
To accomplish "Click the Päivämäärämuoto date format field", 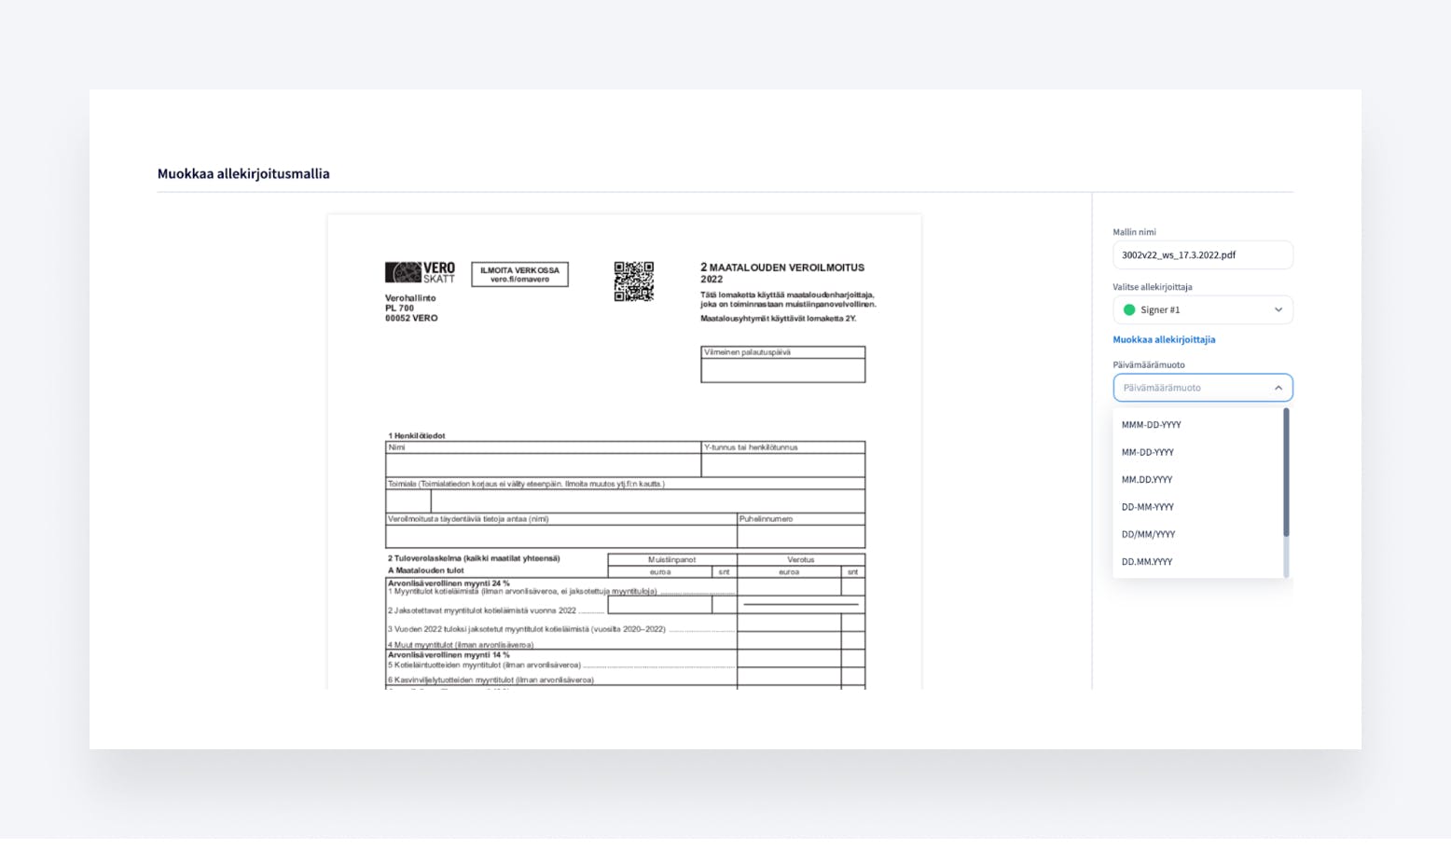I will point(1192,388).
